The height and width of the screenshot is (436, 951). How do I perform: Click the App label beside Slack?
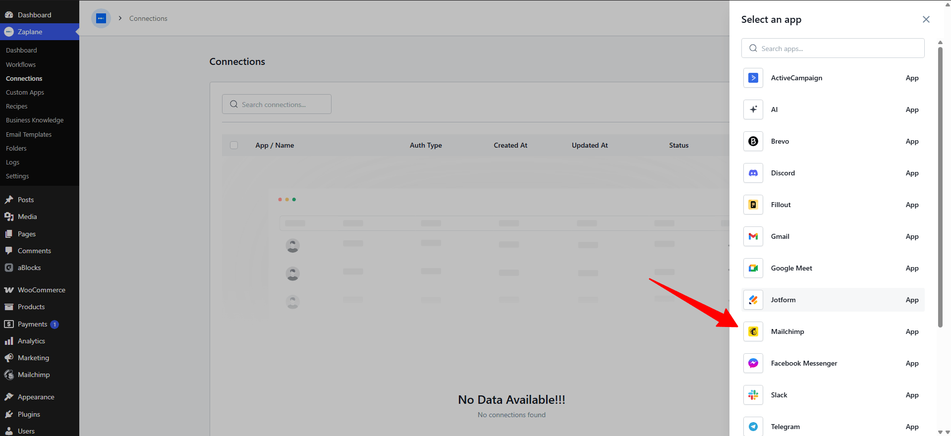[912, 395]
